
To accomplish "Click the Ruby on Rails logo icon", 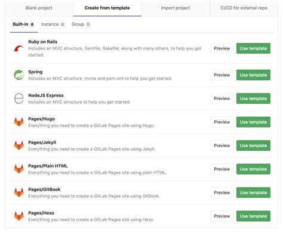I will pos(19,48).
